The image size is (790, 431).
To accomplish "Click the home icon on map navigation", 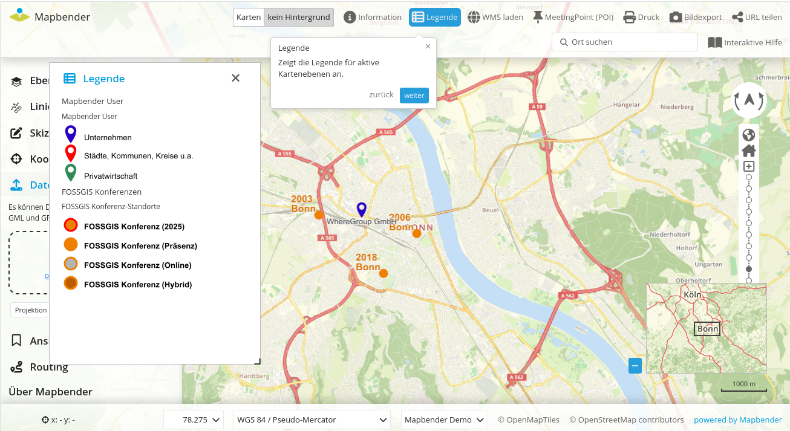I will [x=749, y=151].
